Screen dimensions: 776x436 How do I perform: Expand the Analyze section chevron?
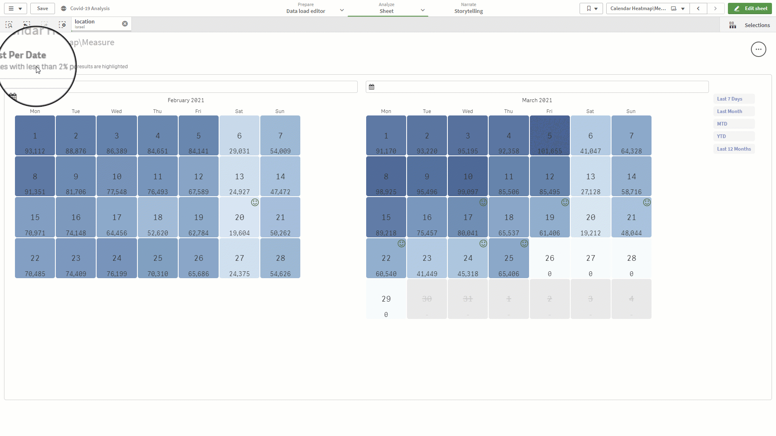coord(423,10)
